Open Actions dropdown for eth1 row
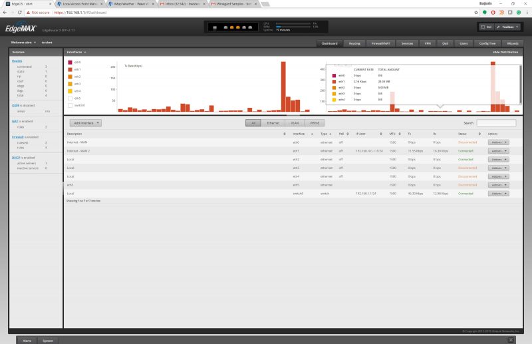This screenshot has height=344, width=532. (x=498, y=151)
